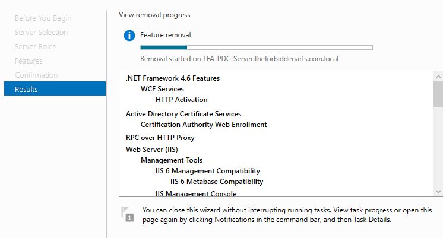The height and width of the screenshot is (238, 443).
Task: Click the feature removal progress bar
Action: [x=256, y=47]
